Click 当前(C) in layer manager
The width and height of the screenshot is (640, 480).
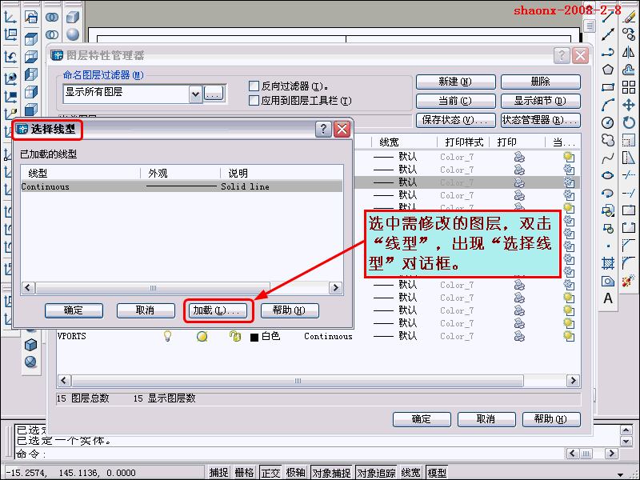point(455,101)
